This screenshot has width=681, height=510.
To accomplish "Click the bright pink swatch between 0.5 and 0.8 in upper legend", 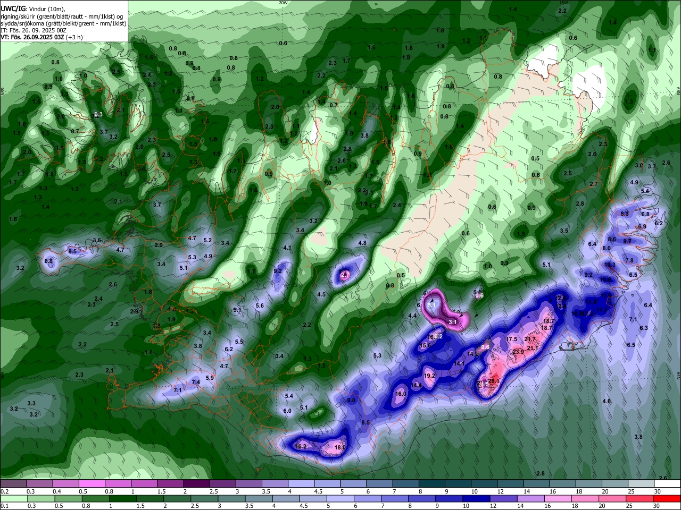I will click(x=92, y=484).
